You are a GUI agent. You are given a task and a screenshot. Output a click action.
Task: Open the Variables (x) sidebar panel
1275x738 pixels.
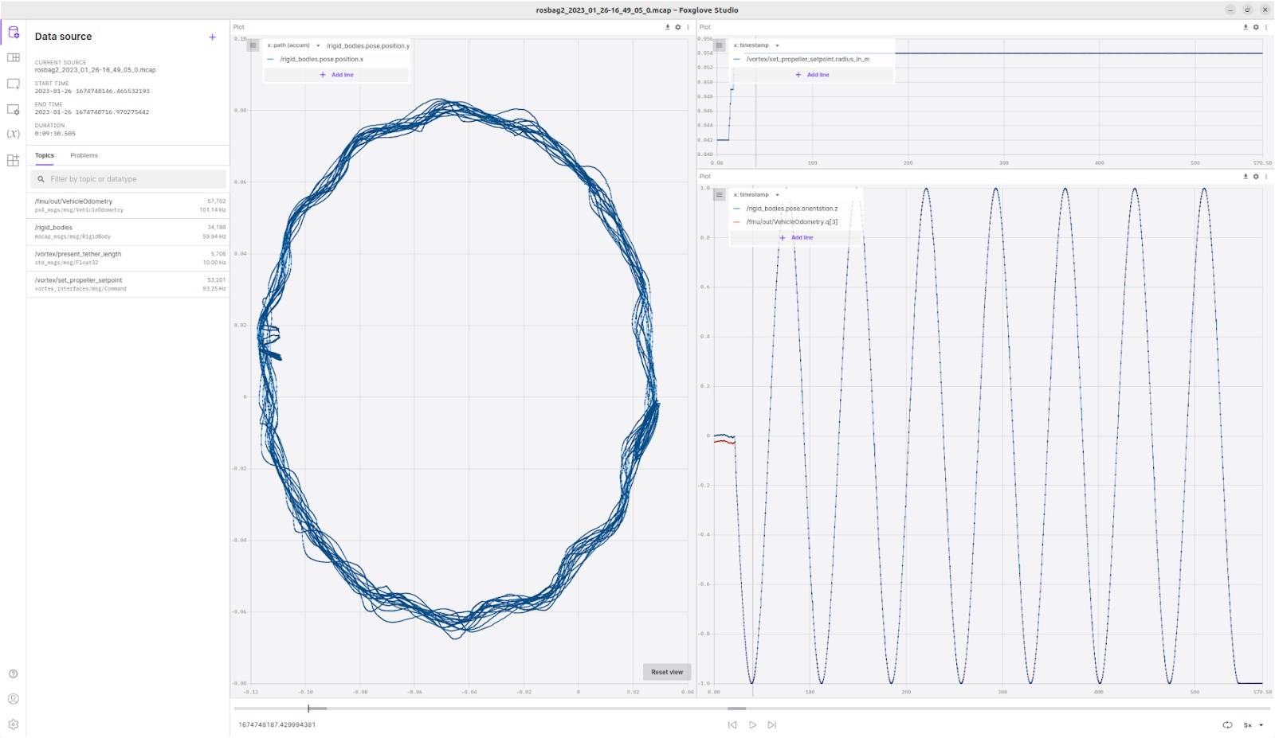(x=14, y=134)
